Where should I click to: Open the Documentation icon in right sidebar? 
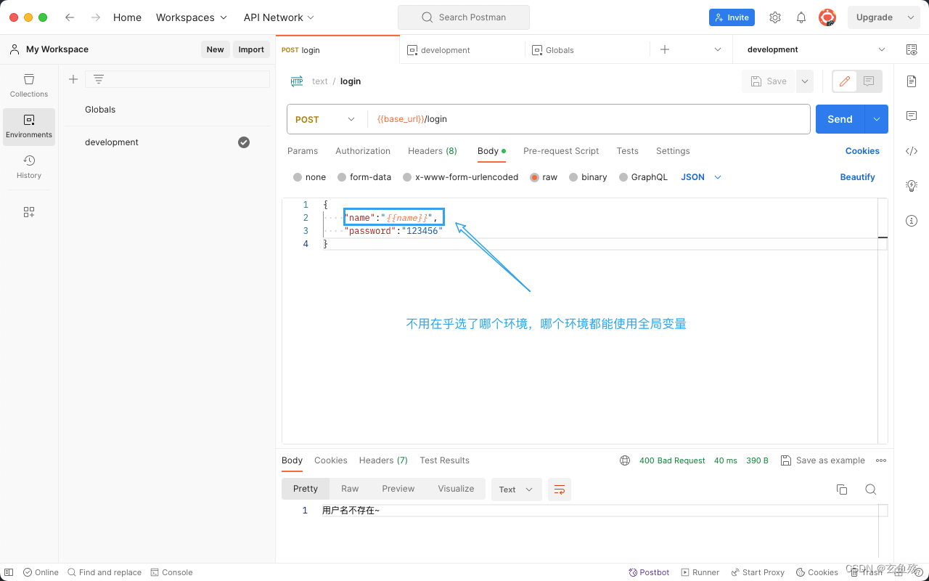[912, 81]
